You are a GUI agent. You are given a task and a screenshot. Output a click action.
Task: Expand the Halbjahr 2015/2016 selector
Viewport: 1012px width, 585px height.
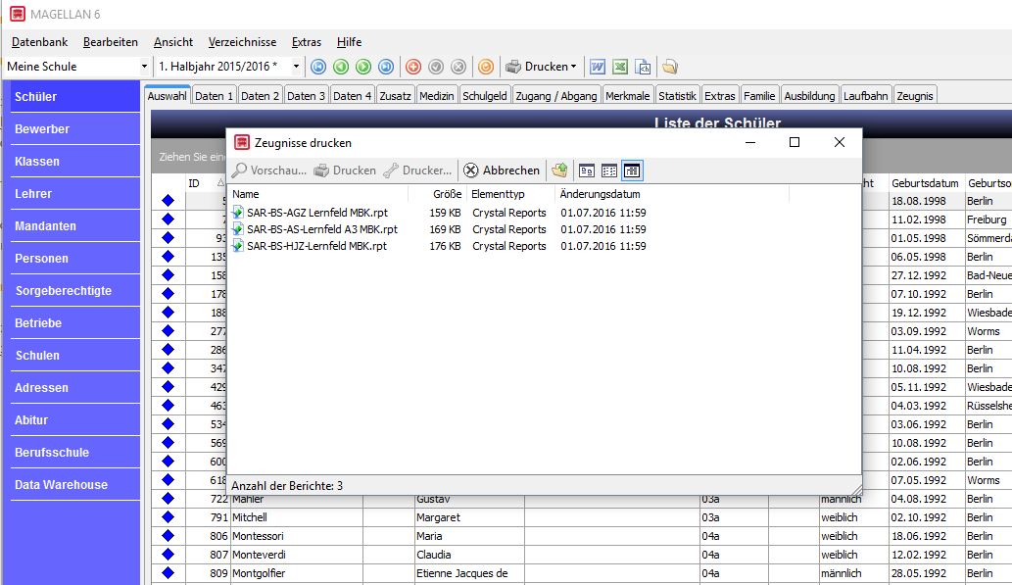click(296, 67)
